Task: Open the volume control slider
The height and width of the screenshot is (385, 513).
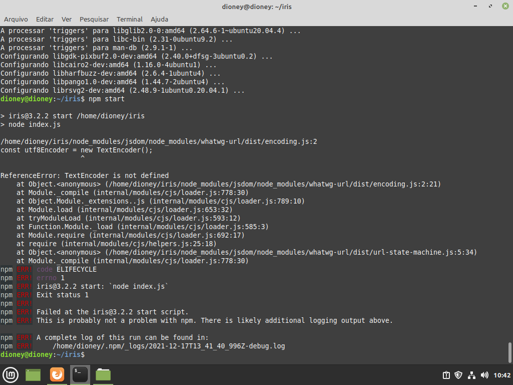Action: [484, 374]
